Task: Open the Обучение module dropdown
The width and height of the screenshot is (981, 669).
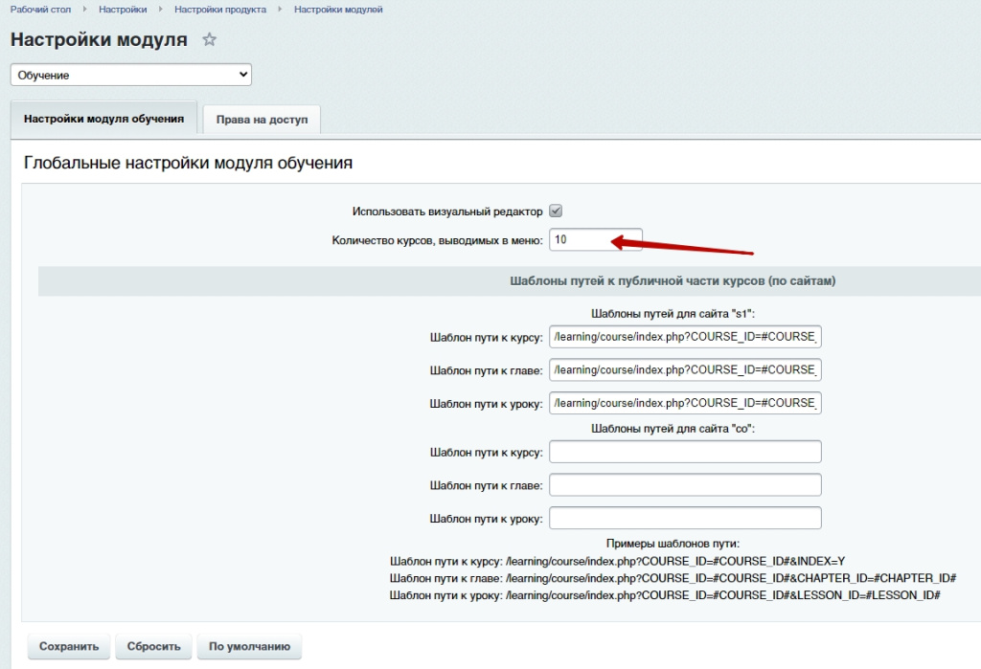Action: [x=130, y=75]
